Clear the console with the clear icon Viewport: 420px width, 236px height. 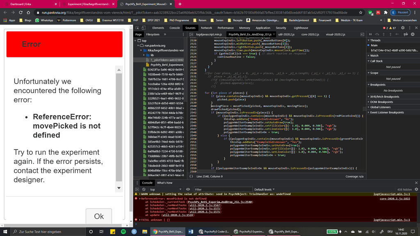(x=144, y=189)
